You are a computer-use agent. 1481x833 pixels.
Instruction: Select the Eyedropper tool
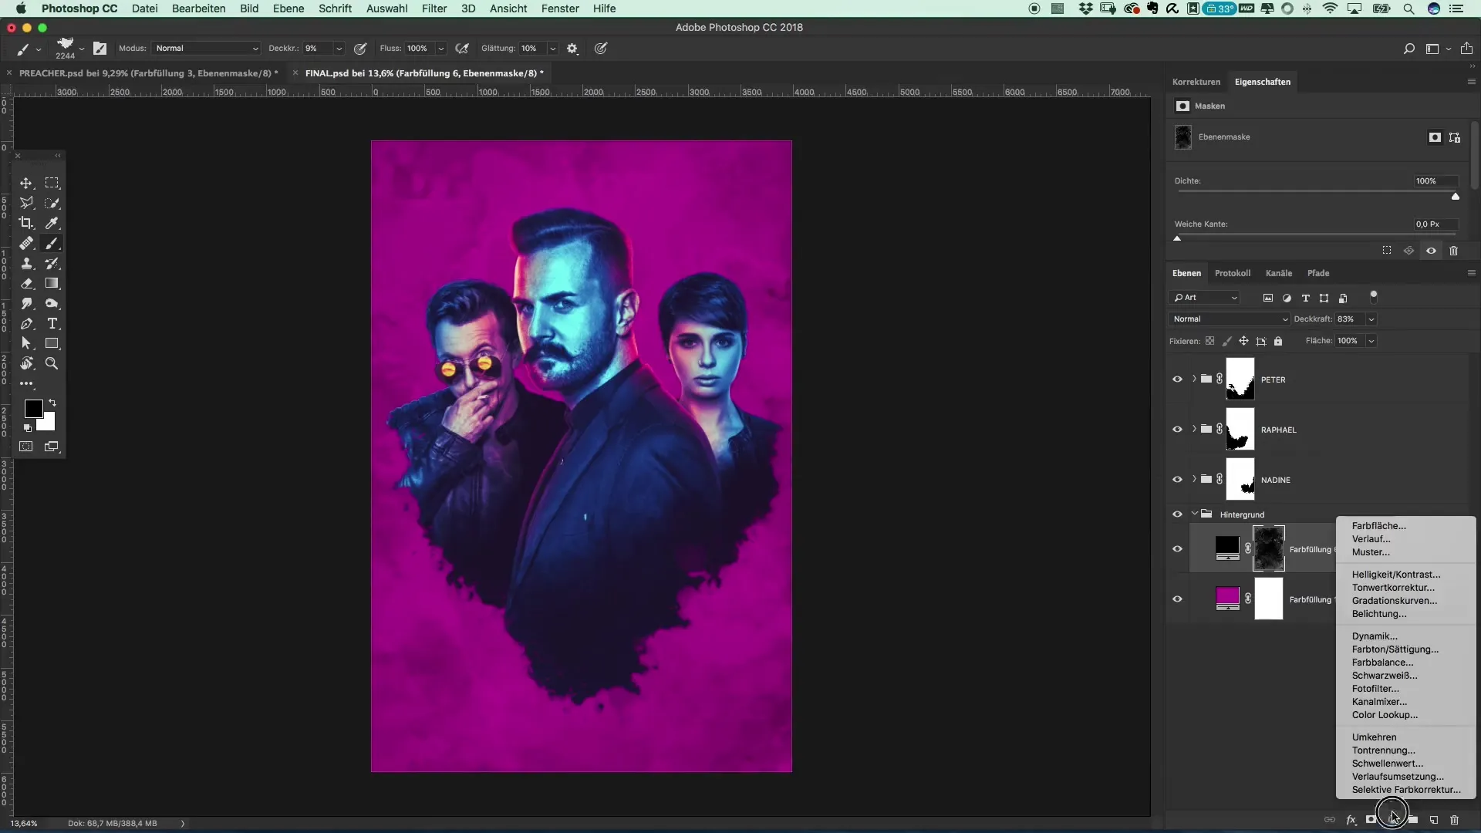[52, 223]
